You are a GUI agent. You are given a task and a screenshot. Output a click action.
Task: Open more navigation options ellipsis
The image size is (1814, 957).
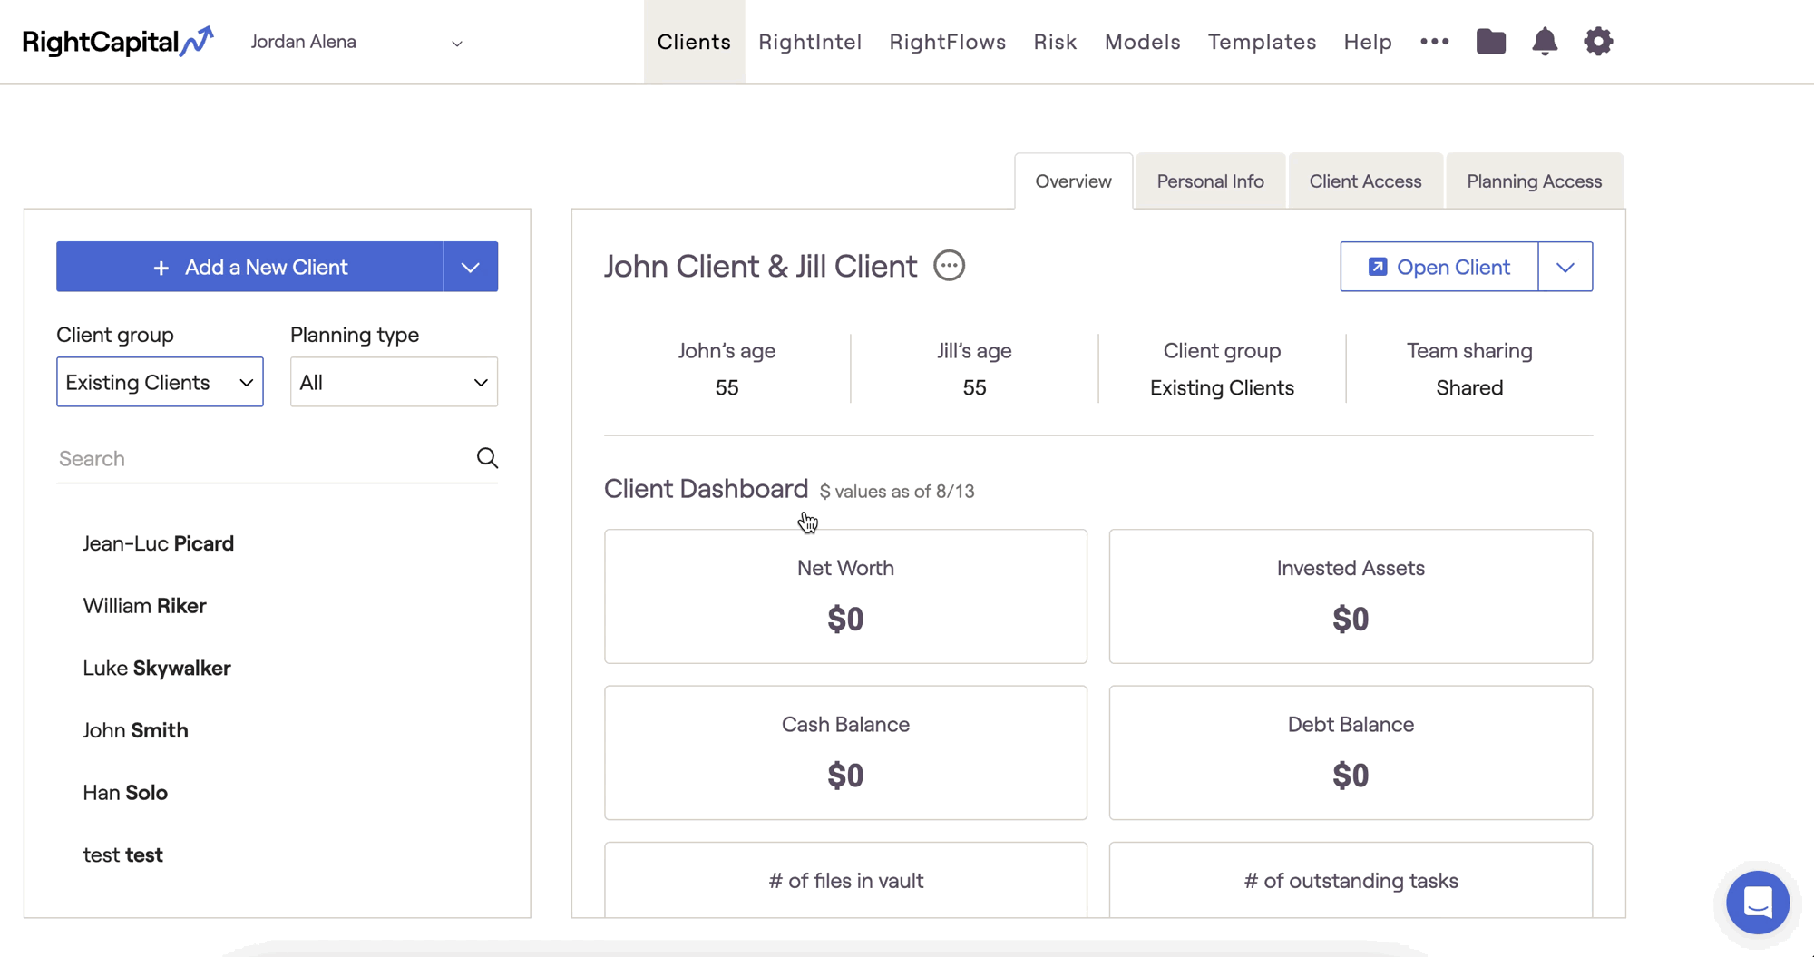pos(1434,42)
